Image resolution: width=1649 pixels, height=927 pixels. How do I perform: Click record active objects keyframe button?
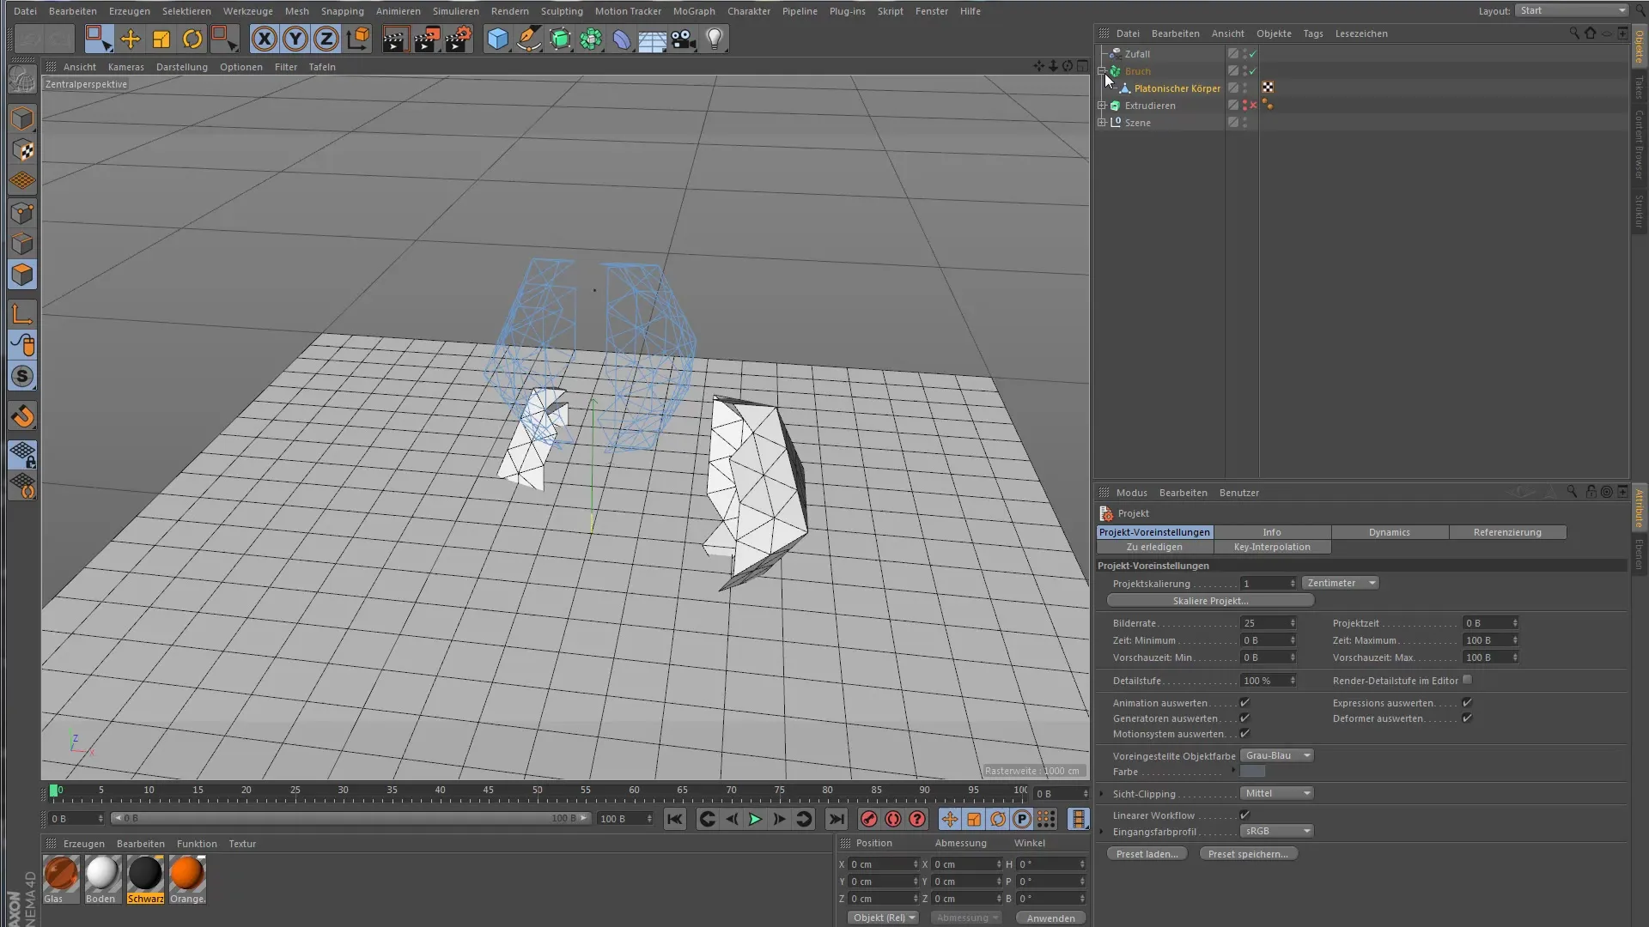[869, 819]
